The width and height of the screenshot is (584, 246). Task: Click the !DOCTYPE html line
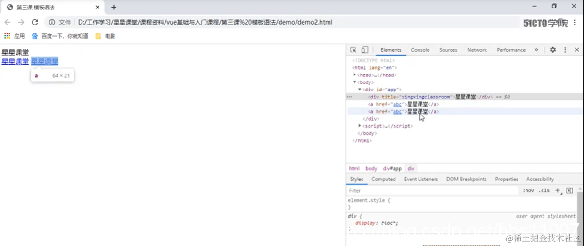pos(373,60)
